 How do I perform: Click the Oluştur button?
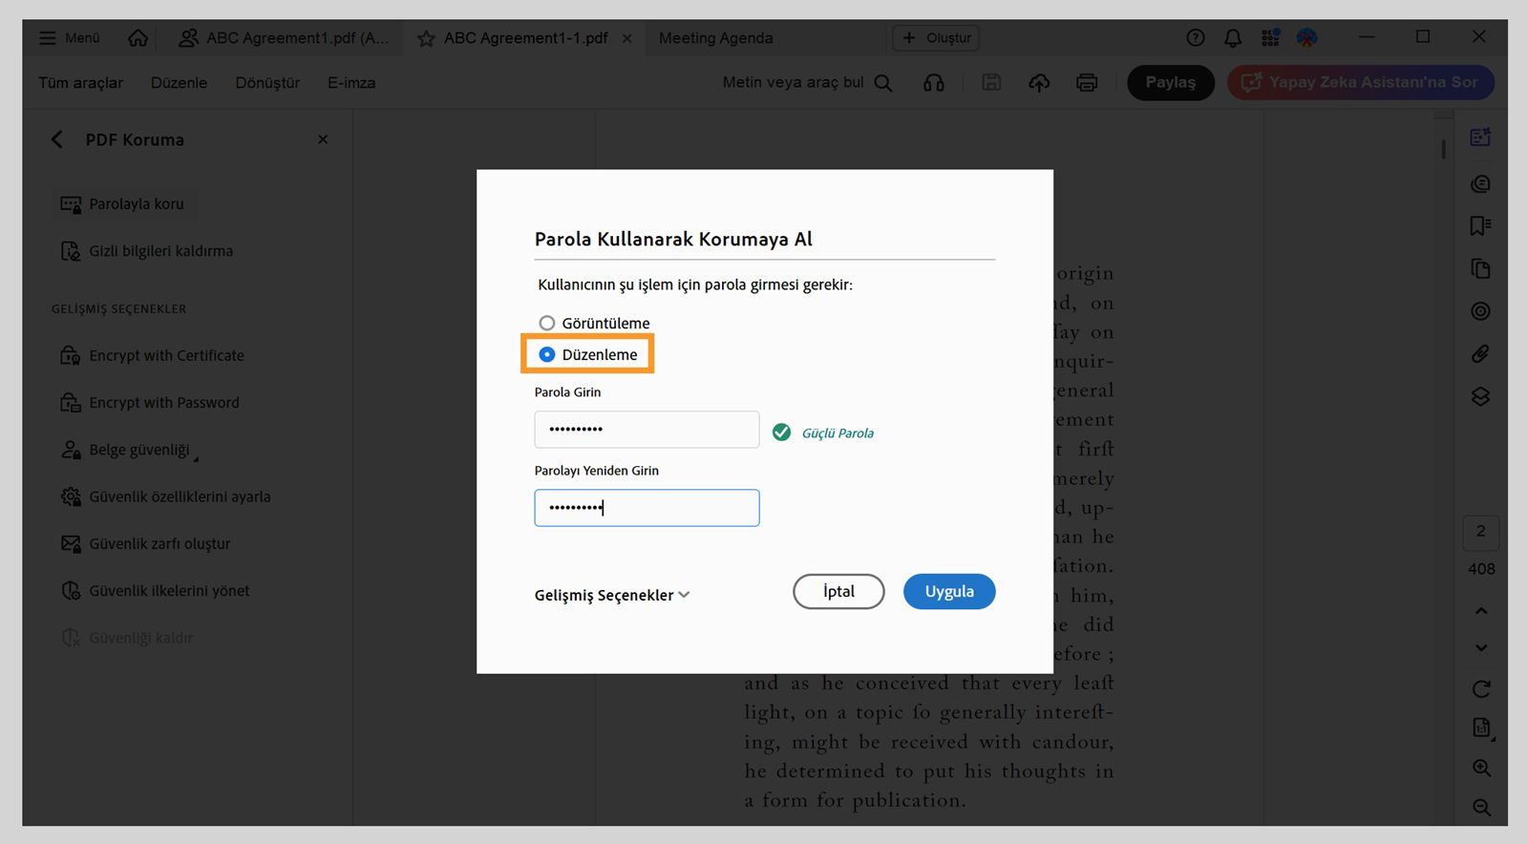tap(936, 38)
